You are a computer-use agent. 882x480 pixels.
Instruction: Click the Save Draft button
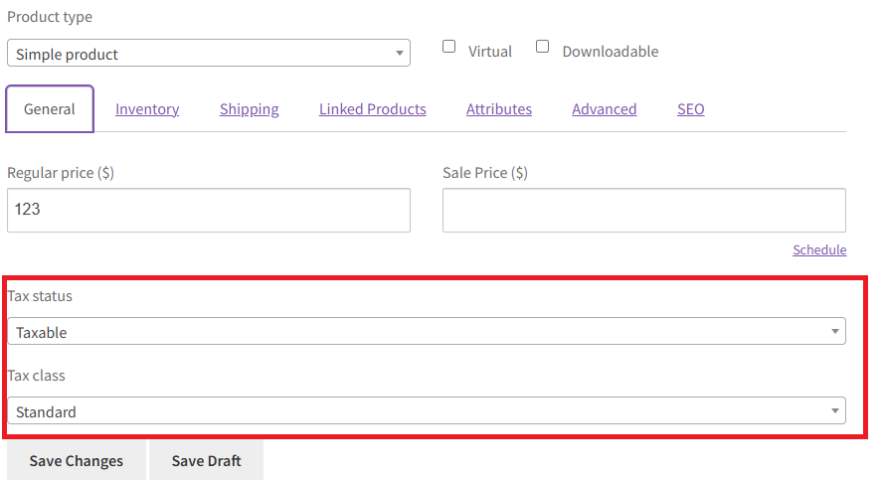point(207,460)
